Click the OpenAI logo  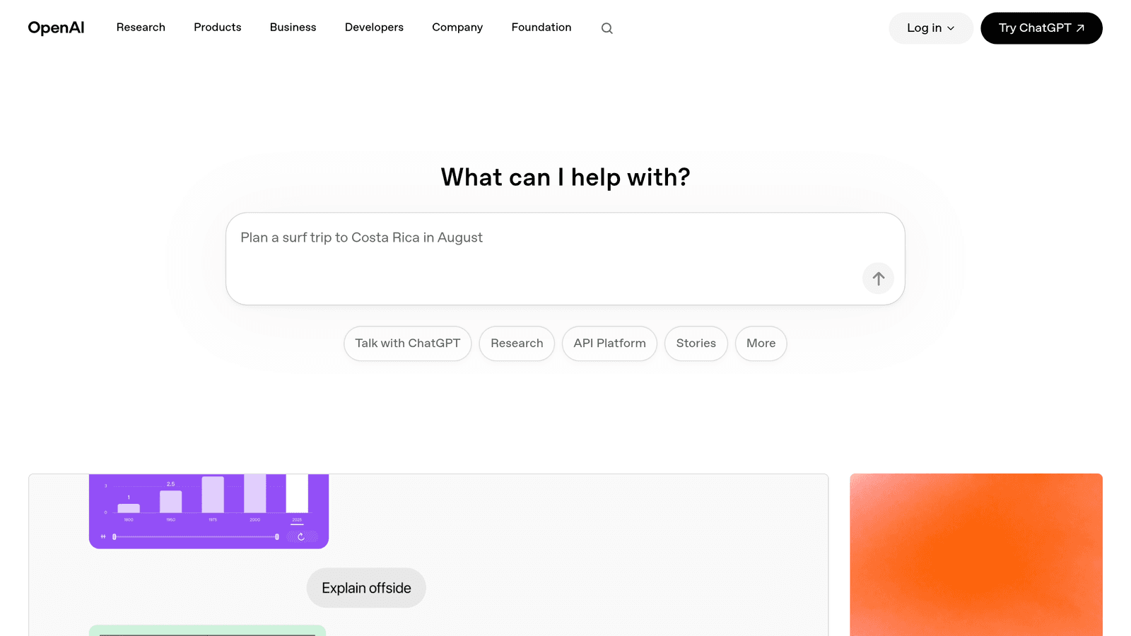[56, 28]
